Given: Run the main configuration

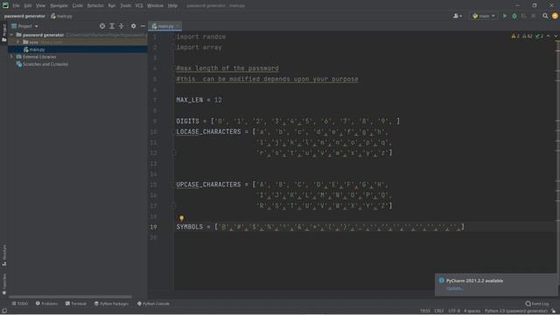Looking at the screenshot, I should tap(505, 16).
